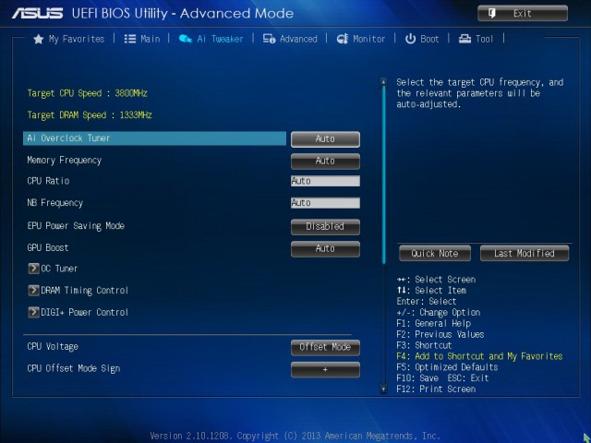The image size is (591, 443).
Task: Open CPU Voltage Offset Mode dropdown
Action: point(325,347)
